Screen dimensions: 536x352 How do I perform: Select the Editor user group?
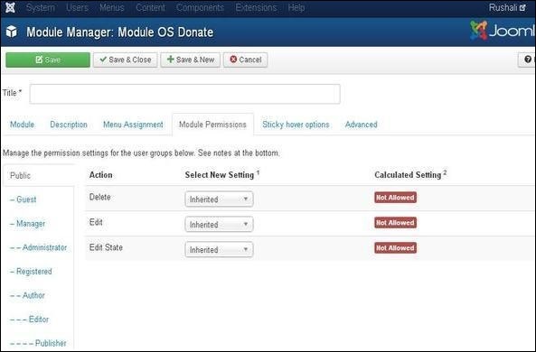pyautogui.click(x=30, y=320)
